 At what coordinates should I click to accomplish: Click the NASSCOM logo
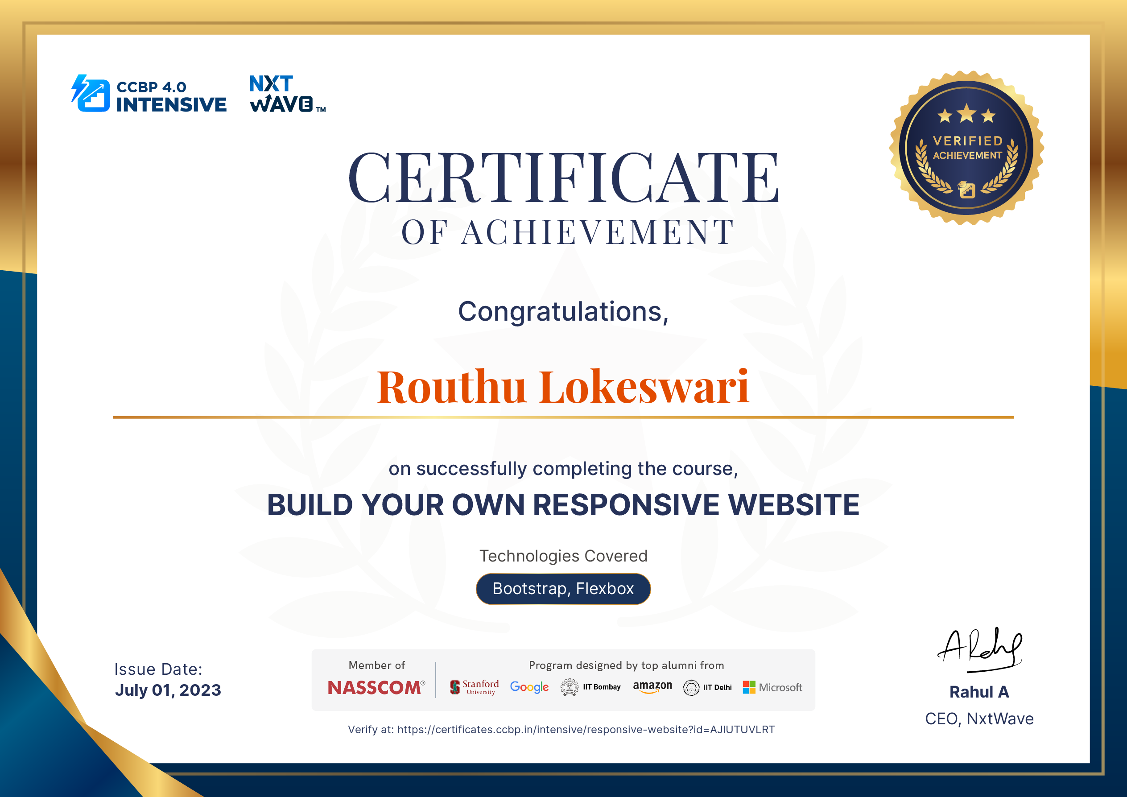point(376,687)
